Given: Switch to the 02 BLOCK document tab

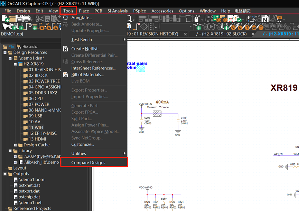Looking at the screenshot, I should pos(221,34).
